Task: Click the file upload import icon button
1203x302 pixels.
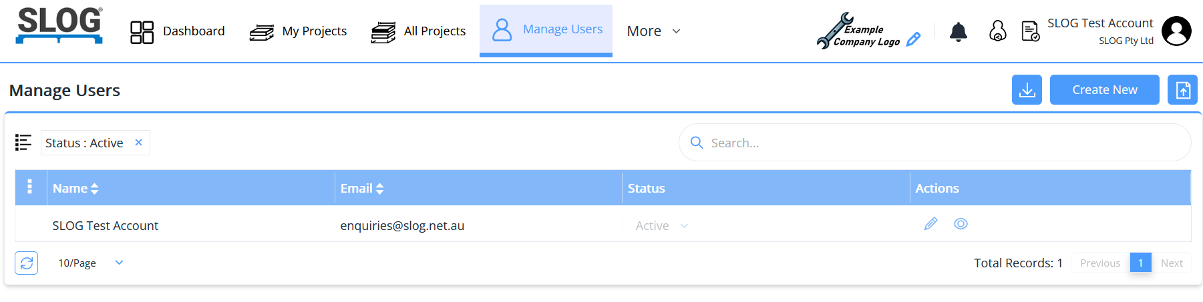Action: (x=1182, y=90)
